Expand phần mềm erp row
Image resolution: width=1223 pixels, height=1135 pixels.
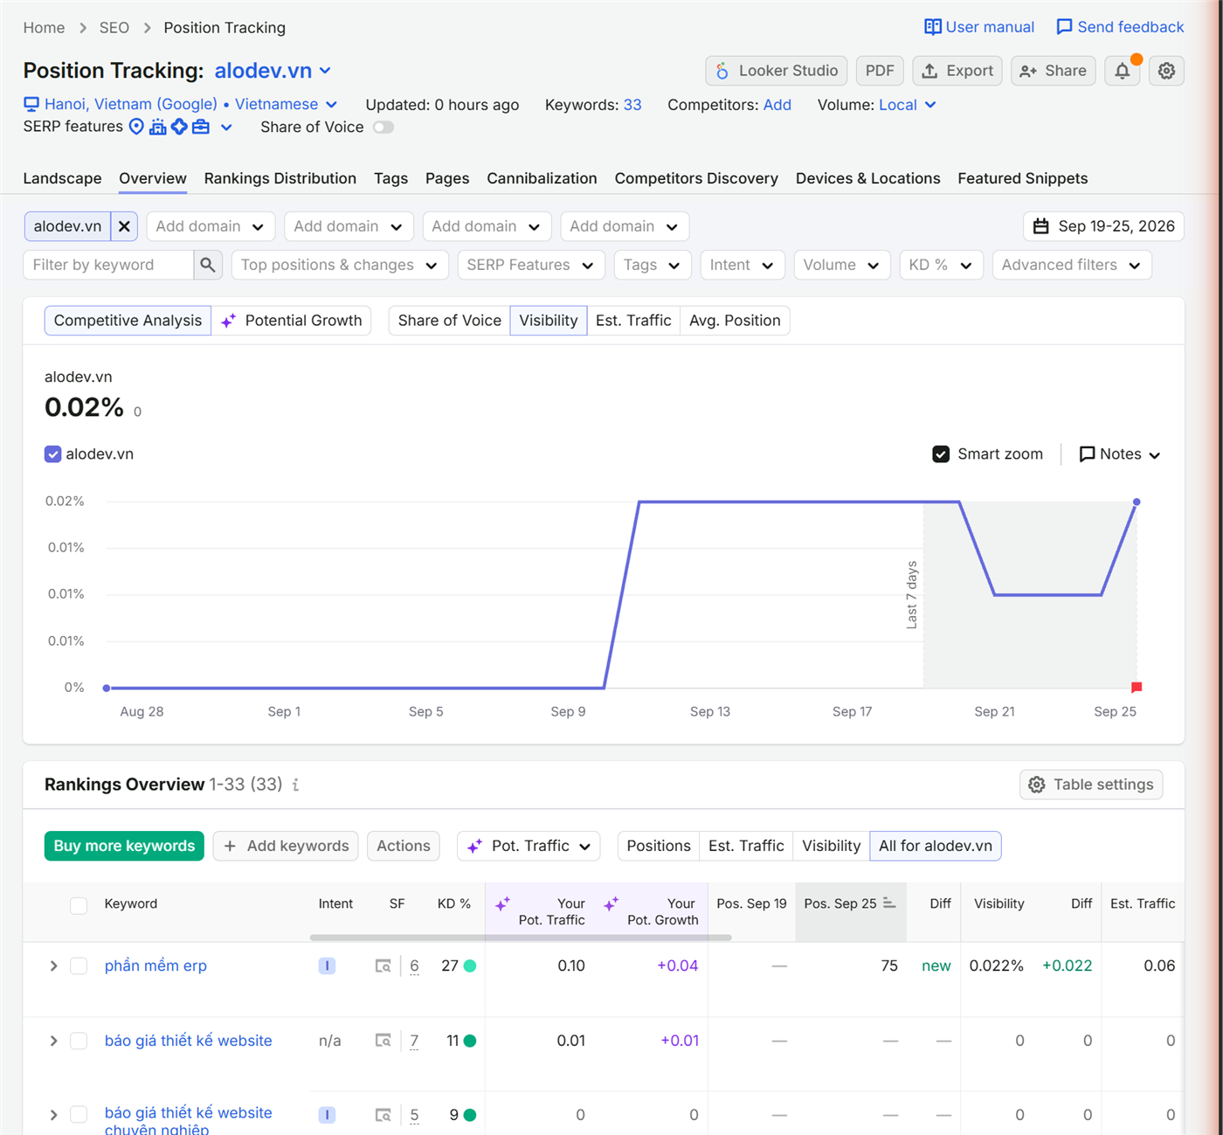pyautogui.click(x=53, y=966)
